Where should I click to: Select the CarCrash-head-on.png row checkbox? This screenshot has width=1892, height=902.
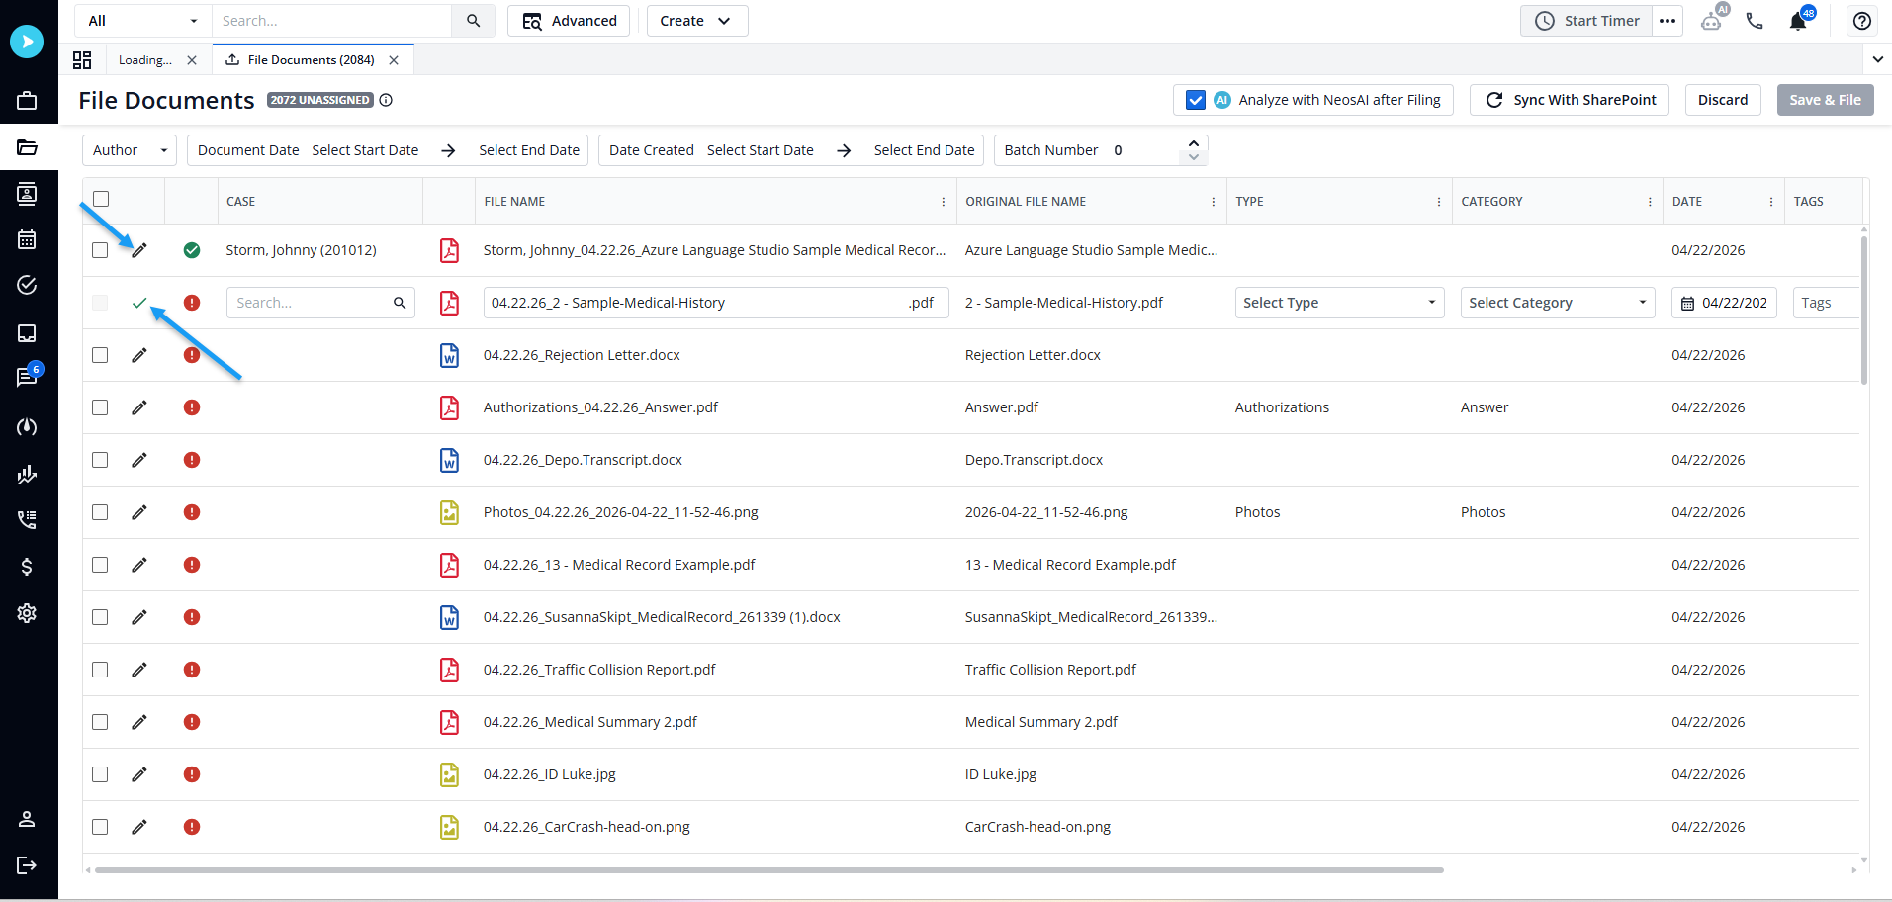coord(100,827)
